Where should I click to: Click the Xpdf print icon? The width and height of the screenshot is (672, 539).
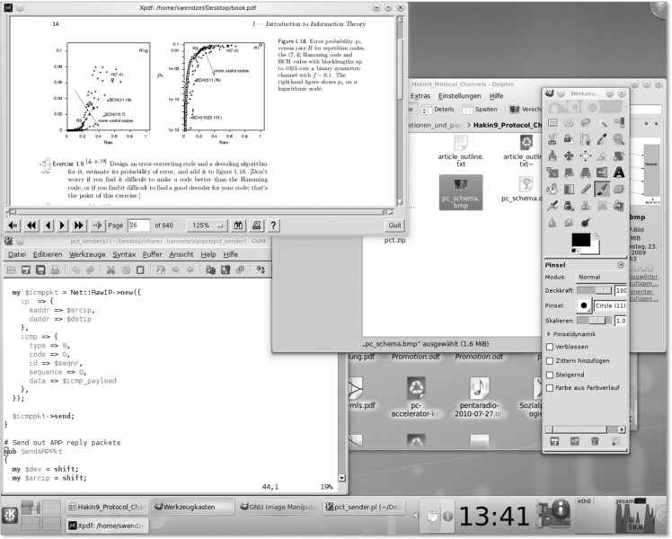pos(256,225)
